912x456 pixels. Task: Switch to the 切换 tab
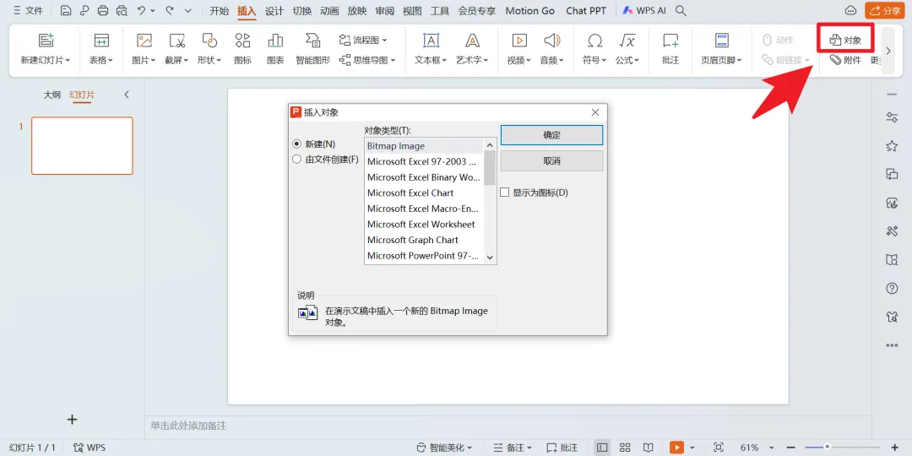click(x=301, y=10)
